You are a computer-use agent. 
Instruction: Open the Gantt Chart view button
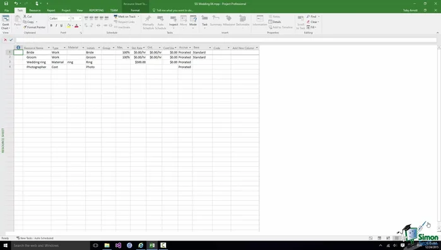coord(5,23)
